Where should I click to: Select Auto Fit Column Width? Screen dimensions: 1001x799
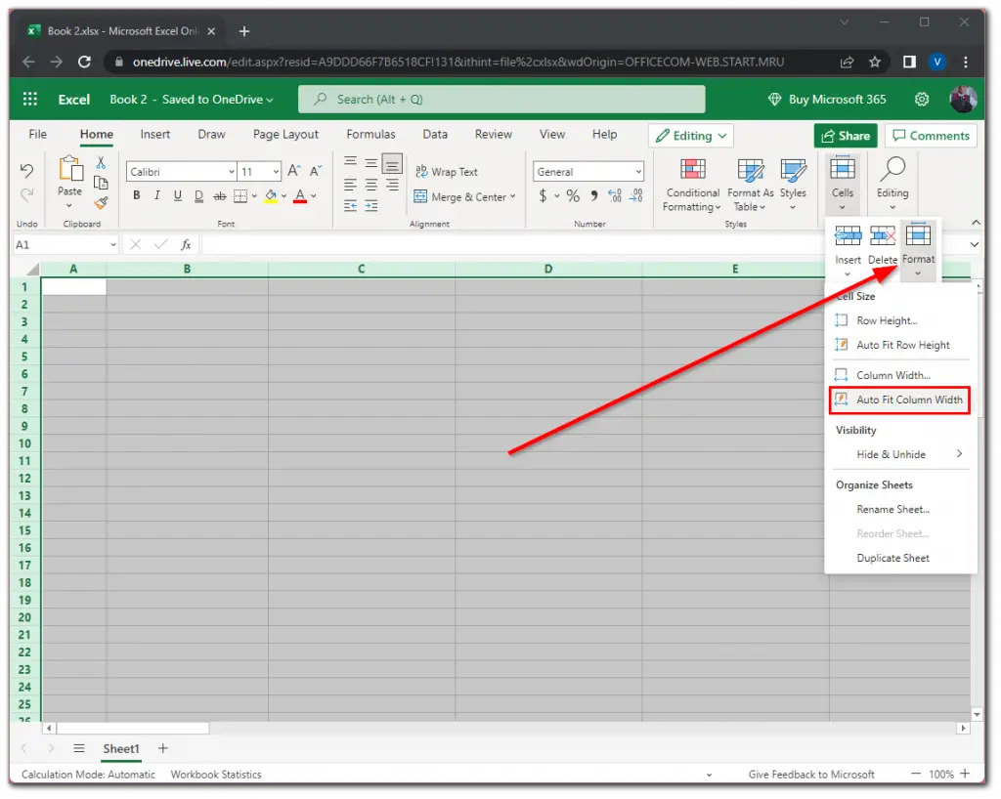pyautogui.click(x=899, y=399)
